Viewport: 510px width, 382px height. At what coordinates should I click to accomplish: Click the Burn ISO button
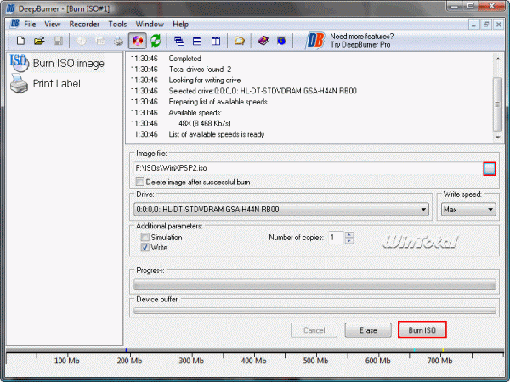click(x=422, y=330)
